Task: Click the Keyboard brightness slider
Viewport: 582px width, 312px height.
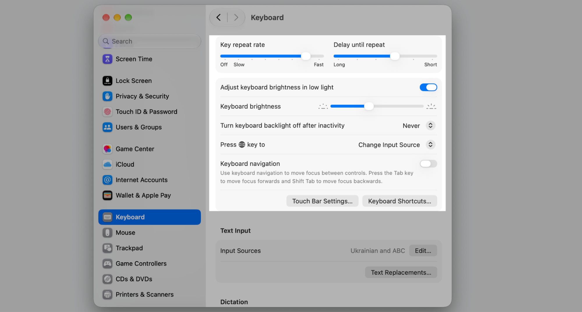Action: (377, 106)
